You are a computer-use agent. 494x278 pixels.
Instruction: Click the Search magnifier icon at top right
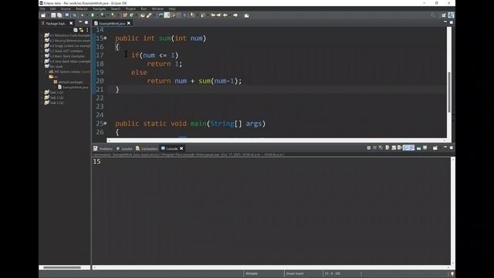[x=432, y=15]
